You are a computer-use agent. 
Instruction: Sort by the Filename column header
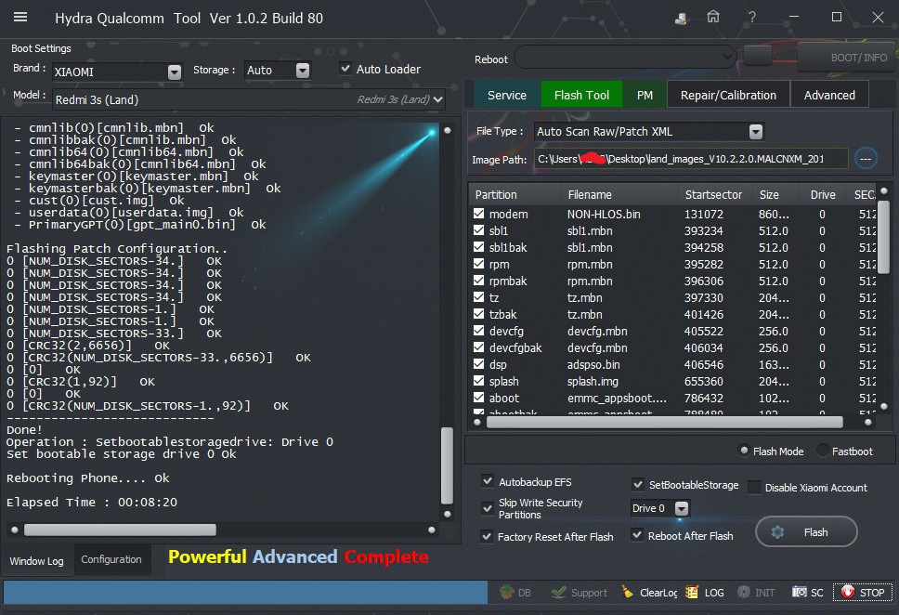coord(619,194)
